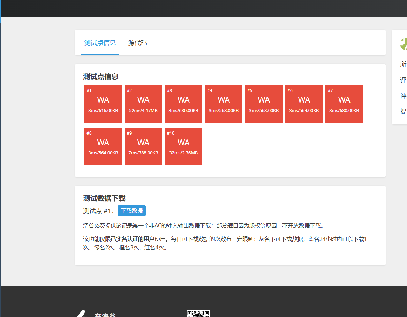
Task: Select test case #9 tile (7ms/788.00KB)
Action: click(143, 146)
